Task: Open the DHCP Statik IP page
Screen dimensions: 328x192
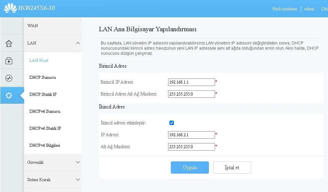Action: click(x=43, y=94)
